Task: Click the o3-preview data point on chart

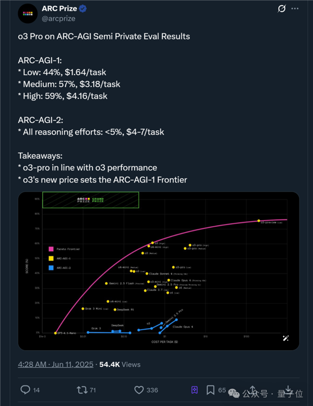Action: click(258, 221)
